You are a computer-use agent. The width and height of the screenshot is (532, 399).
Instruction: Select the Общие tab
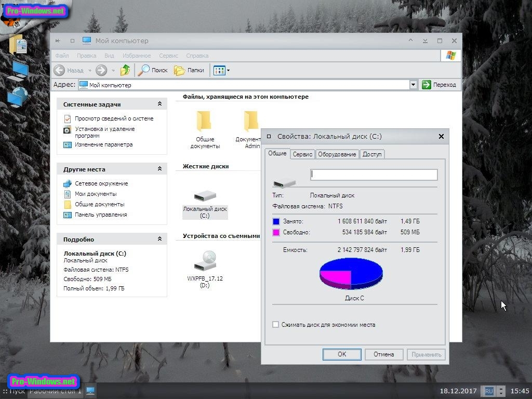[x=277, y=153]
